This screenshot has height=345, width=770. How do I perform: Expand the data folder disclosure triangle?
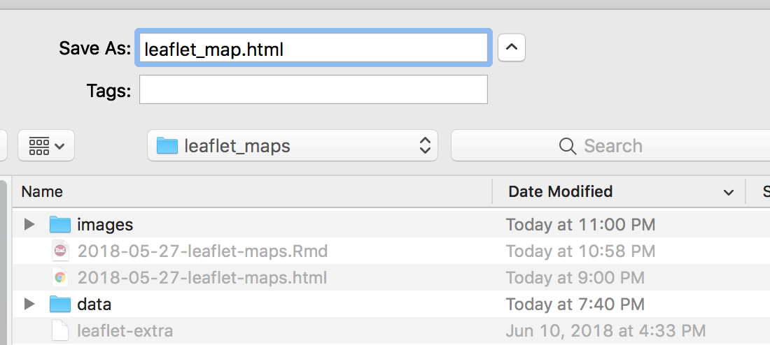(x=29, y=304)
